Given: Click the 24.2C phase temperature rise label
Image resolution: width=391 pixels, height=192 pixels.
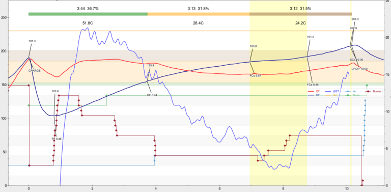Looking at the screenshot, I should point(300,23).
